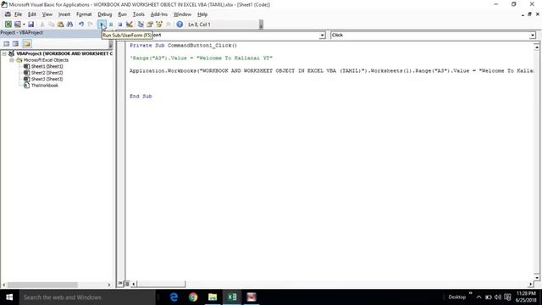Toggle Design Mode icon
This screenshot has width=542, height=305.
(x=130, y=25)
